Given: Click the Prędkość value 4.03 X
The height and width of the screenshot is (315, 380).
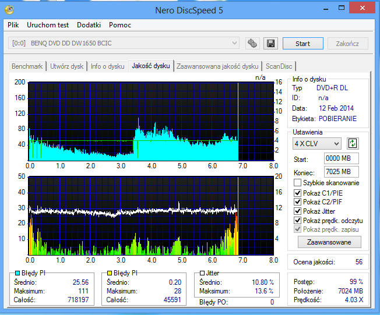Looking at the screenshot, I should coord(354,300).
